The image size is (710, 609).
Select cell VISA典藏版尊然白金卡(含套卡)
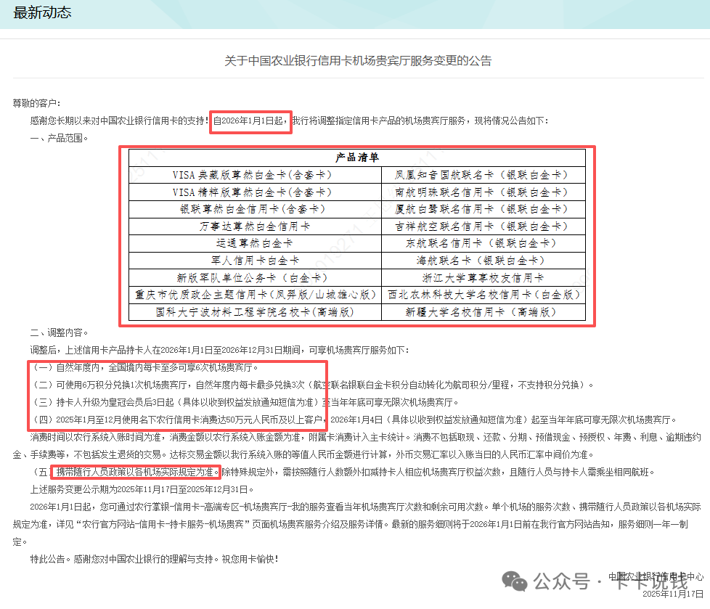coord(255,175)
